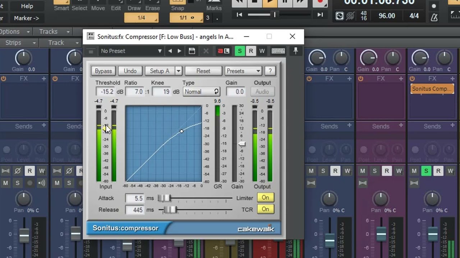Turn off the Limiter On button
Screen dimensions: 460x258
click(x=266, y=197)
